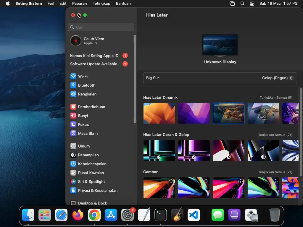Choose dark blue curved light & dark wallpaper

pyautogui.click(x=263, y=150)
